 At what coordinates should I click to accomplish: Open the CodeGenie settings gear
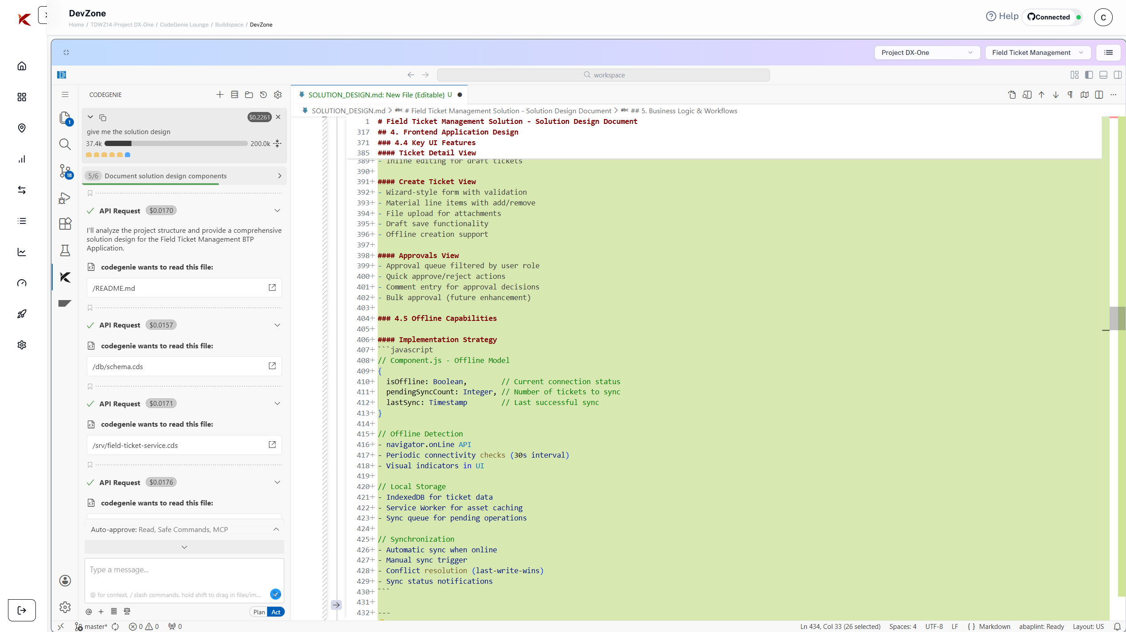278,95
